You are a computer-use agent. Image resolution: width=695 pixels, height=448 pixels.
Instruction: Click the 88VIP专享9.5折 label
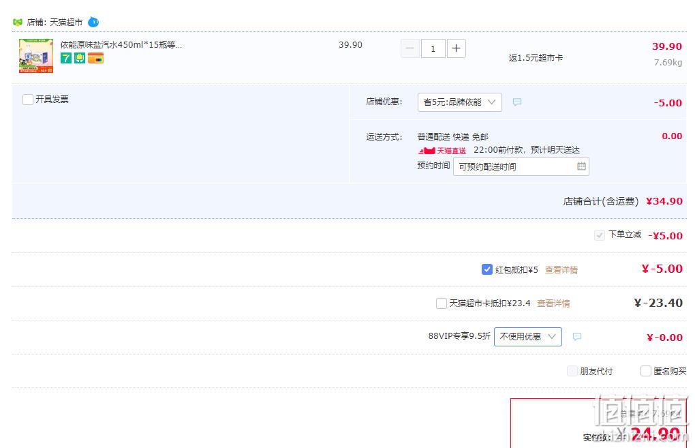(459, 336)
